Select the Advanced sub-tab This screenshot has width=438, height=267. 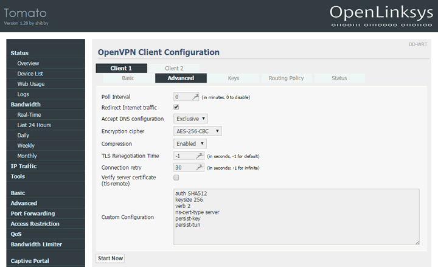[181, 78]
